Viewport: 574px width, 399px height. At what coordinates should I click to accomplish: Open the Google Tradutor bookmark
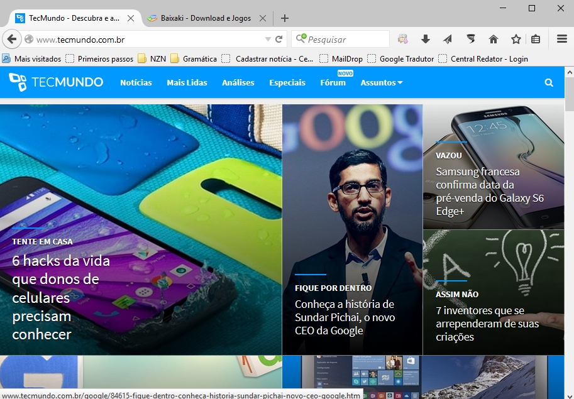tap(400, 59)
